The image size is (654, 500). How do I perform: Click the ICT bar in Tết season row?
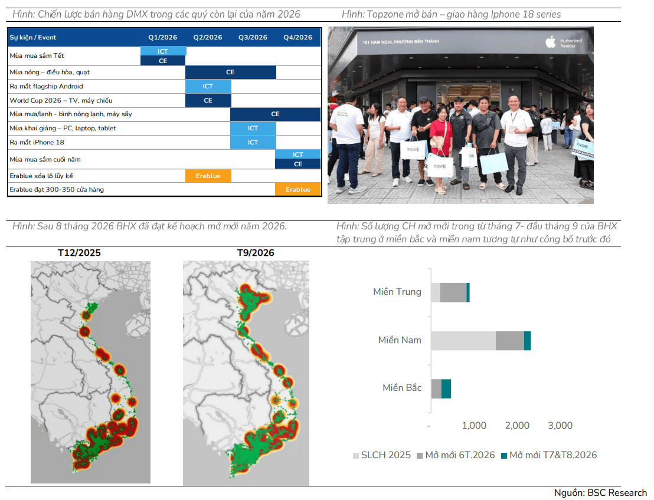point(163,51)
